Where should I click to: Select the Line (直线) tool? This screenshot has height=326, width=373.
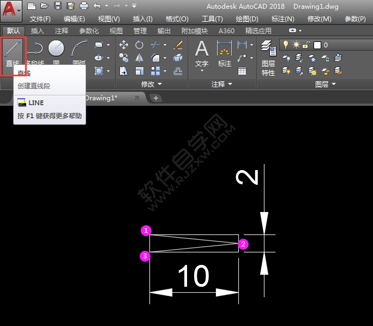point(13,53)
